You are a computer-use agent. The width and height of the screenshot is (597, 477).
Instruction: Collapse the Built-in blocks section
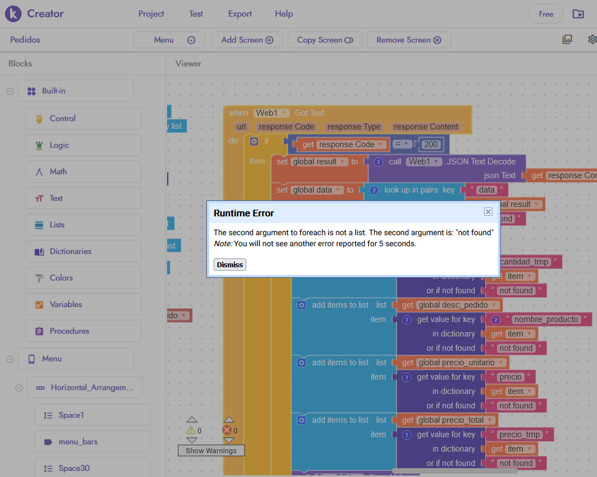pyautogui.click(x=9, y=91)
